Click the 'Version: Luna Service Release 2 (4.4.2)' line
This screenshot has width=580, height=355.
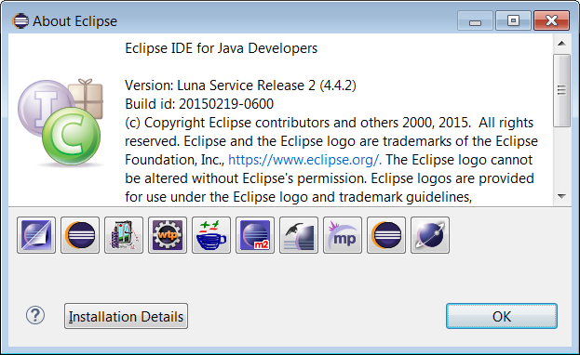click(x=240, y=85)
